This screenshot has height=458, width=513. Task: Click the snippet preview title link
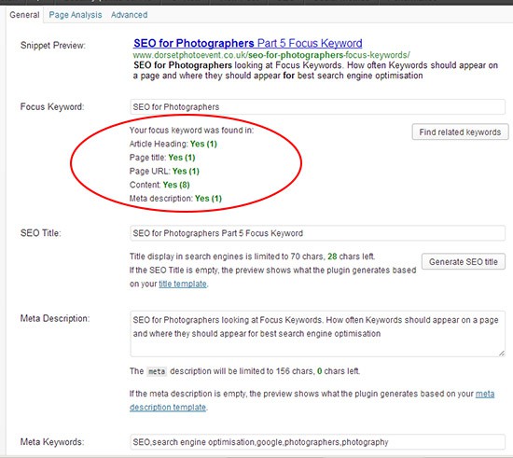[x=248, y=43]
